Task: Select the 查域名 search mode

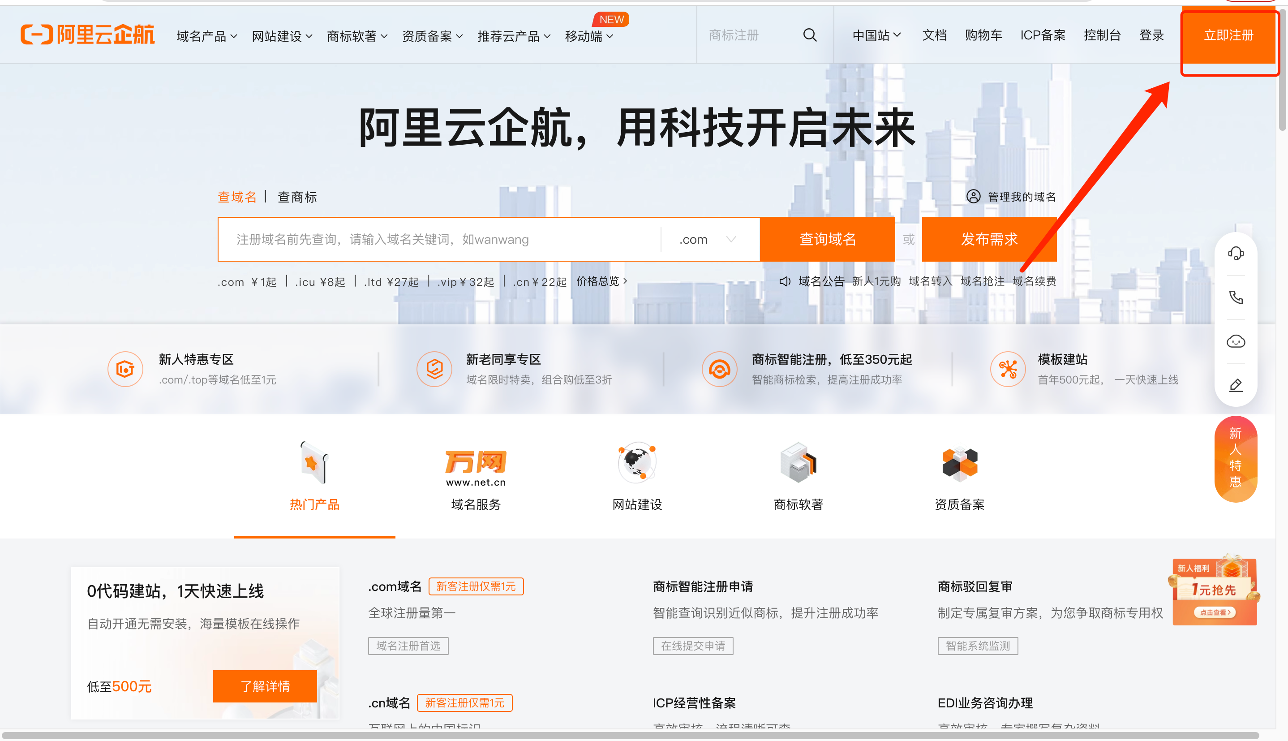Action: (x=237, y=197)
